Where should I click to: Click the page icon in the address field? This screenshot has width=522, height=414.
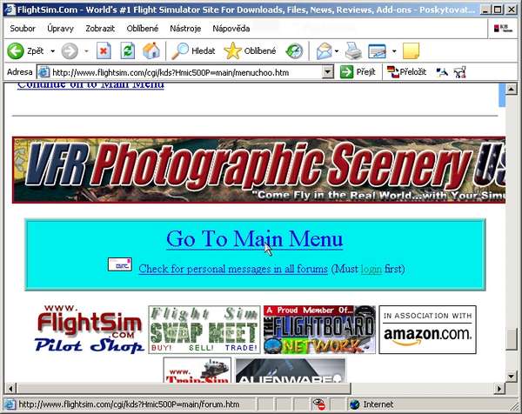43,72
